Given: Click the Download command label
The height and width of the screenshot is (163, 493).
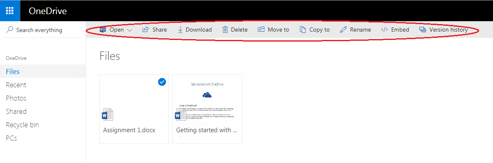Looking at the screenshot, I should pos(199,30).
